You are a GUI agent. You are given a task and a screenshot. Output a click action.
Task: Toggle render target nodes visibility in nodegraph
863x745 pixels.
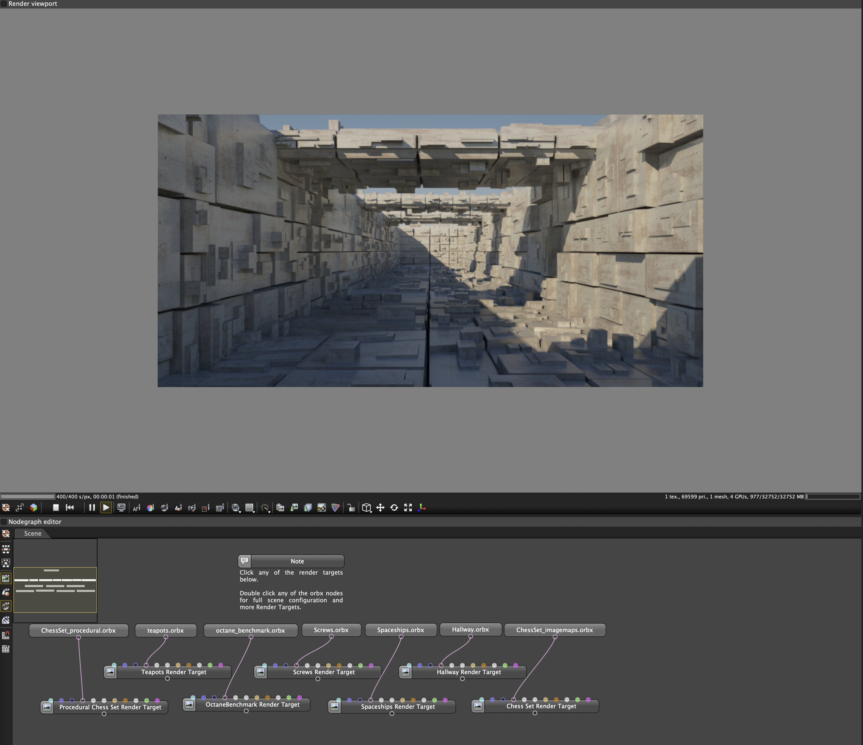click(x=6, y=578)
